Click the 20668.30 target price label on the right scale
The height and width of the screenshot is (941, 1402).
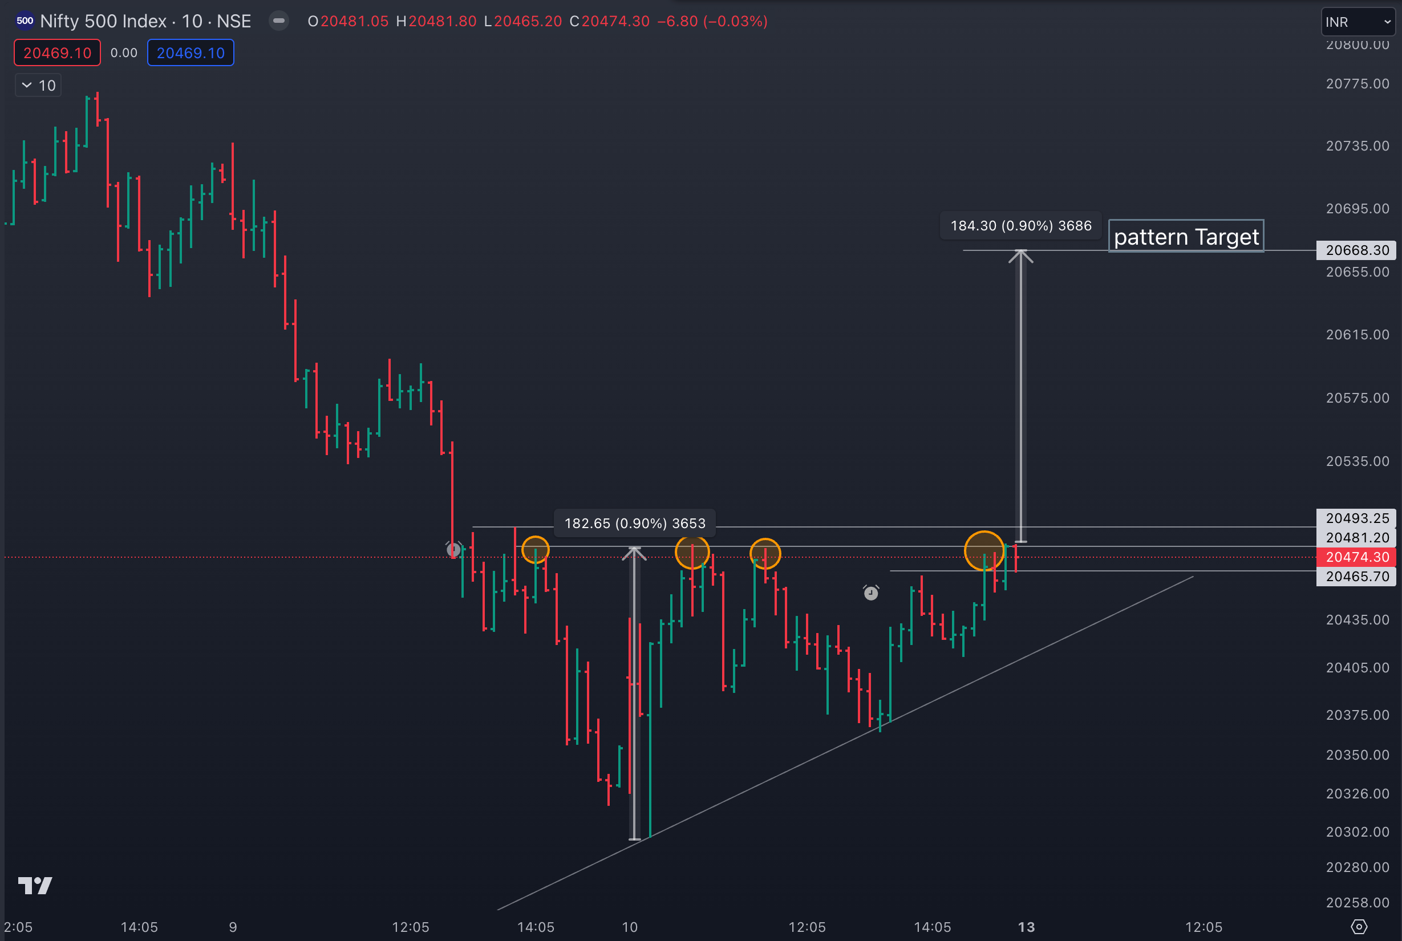(x=1356, y=250)
